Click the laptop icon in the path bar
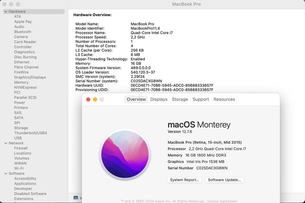305x203 pixels. point(76,198)
